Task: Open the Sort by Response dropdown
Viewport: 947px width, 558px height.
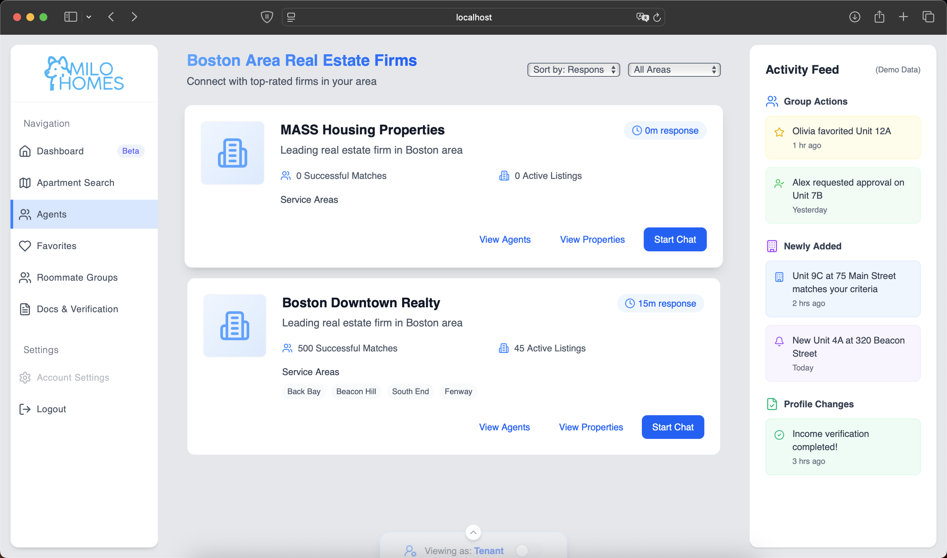Action: click(573, 69)
